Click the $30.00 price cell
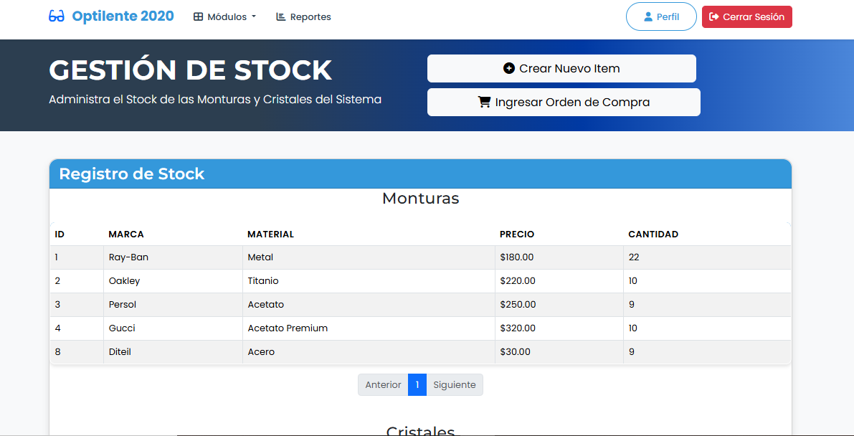 pyautogui.click(x=559, y=352)
